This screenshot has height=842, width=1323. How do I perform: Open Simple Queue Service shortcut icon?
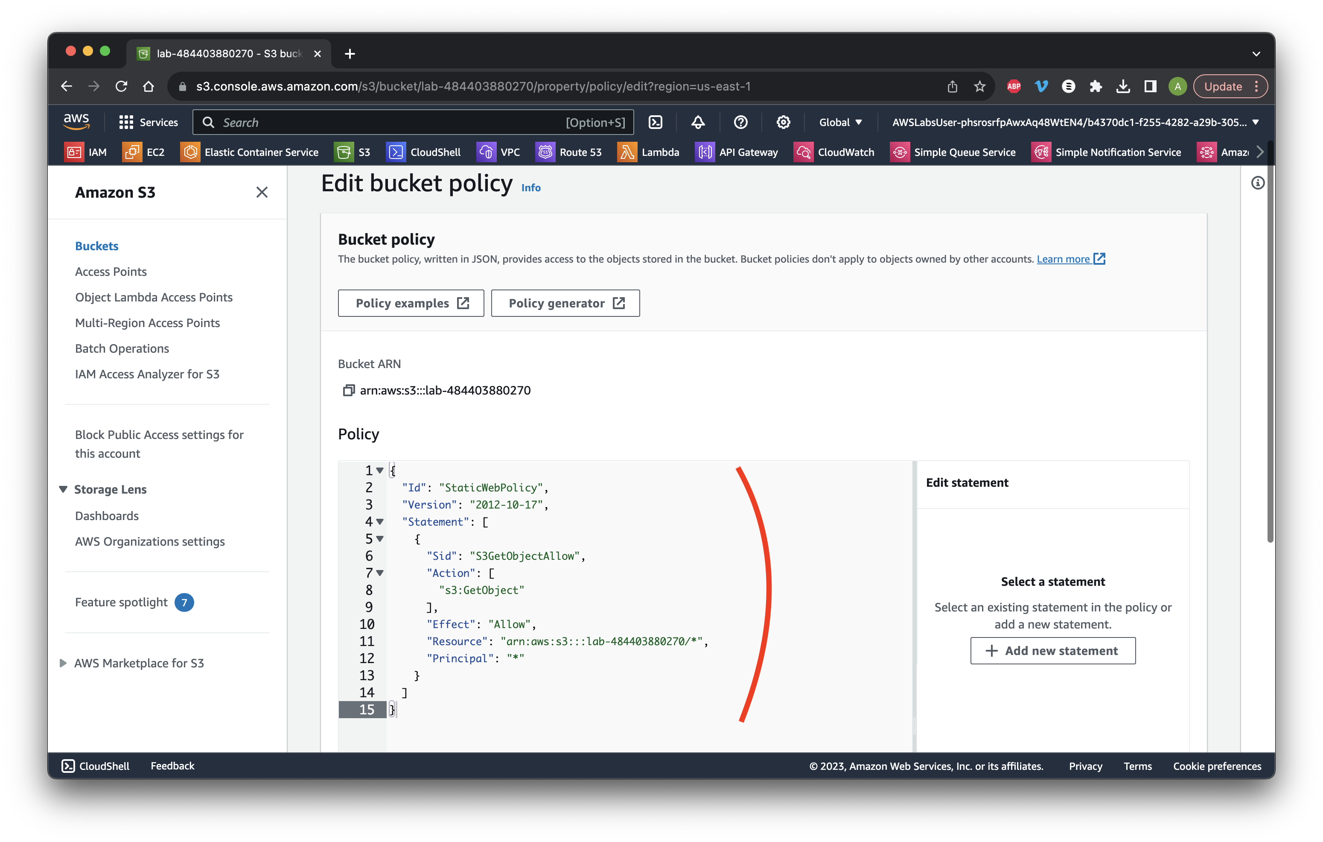(899, 152)
